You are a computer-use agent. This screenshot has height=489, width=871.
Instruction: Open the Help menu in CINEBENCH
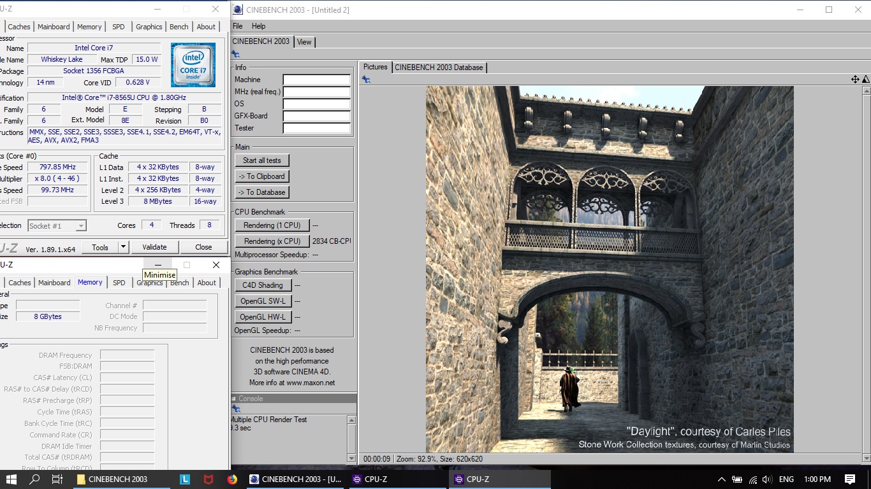258,26
